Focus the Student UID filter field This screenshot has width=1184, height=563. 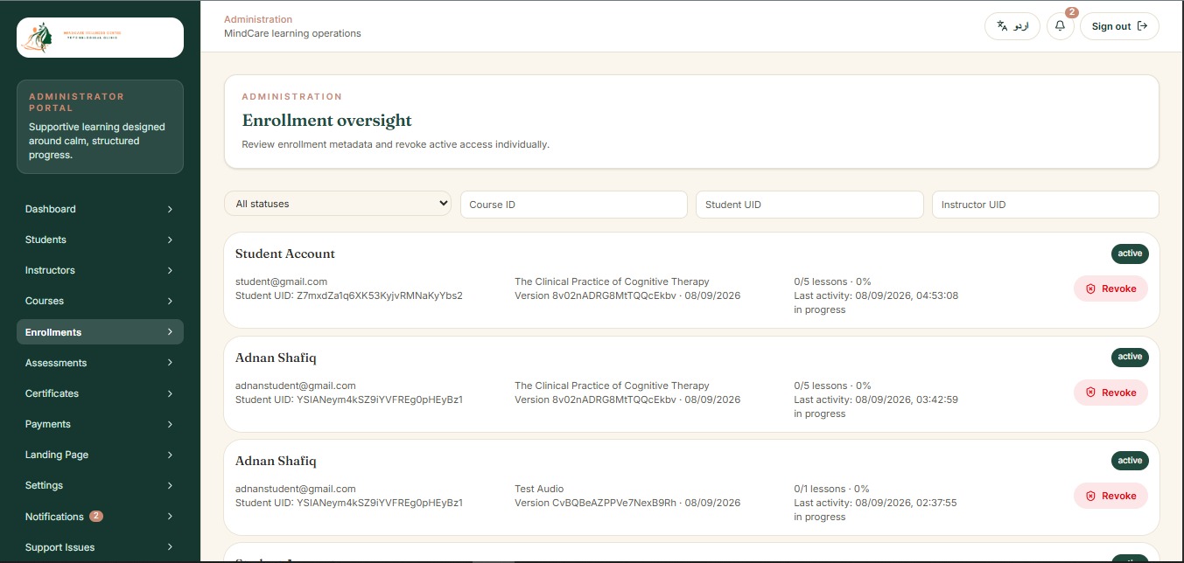[809, 205]
